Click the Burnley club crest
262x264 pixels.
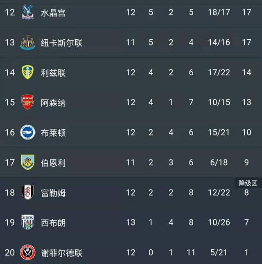point(27,162)
